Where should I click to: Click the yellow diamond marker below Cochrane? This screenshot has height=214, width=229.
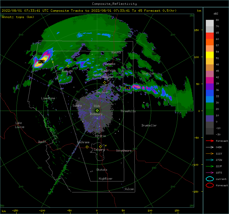click(x=87, y=147)
